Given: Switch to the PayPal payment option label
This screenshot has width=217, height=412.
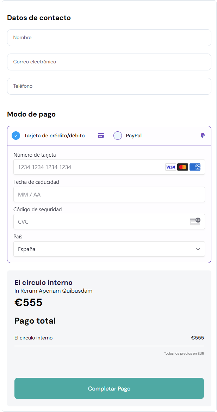Looking at the screenshot, I should [134, 136].
